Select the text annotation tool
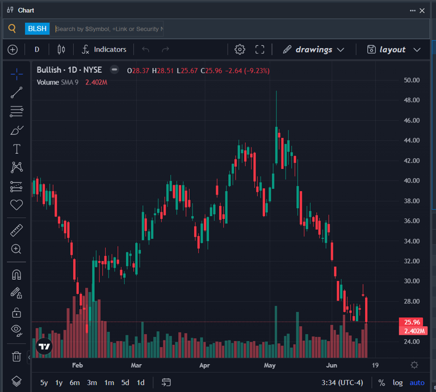The image size is (436, 392). [16, 149]
